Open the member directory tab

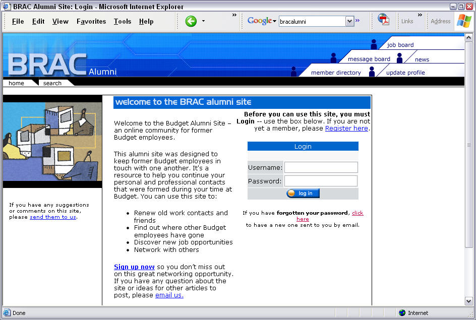pos(336,73)
